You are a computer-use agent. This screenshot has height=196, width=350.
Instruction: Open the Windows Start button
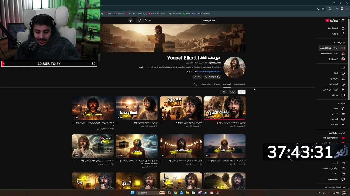[133, 193]
